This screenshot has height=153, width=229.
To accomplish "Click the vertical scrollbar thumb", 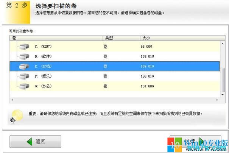I will pyautogui.click(x=223, y=80).
